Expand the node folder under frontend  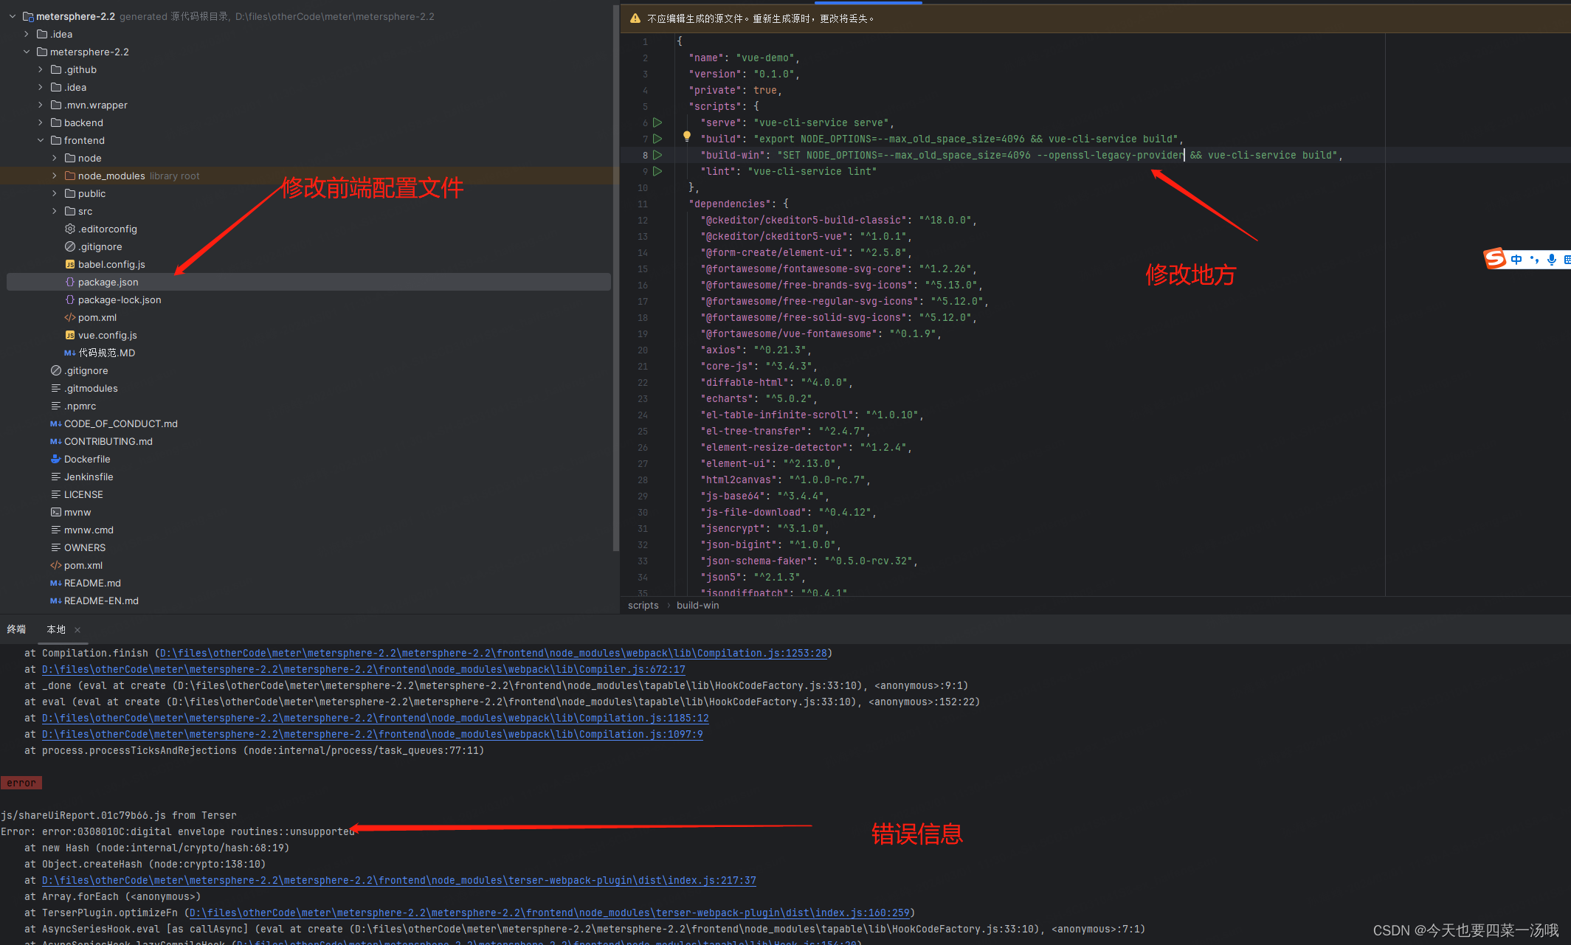click(x=55, y=158)
